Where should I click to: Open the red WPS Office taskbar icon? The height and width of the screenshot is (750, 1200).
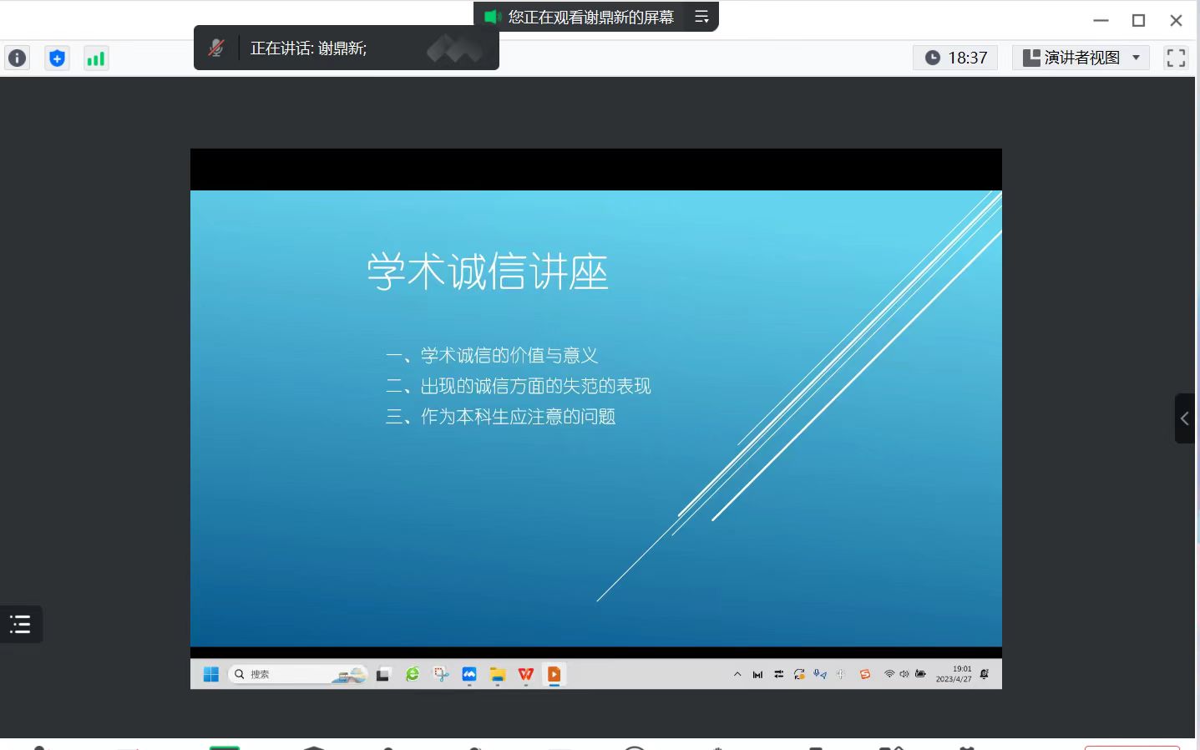click(525, 674)
